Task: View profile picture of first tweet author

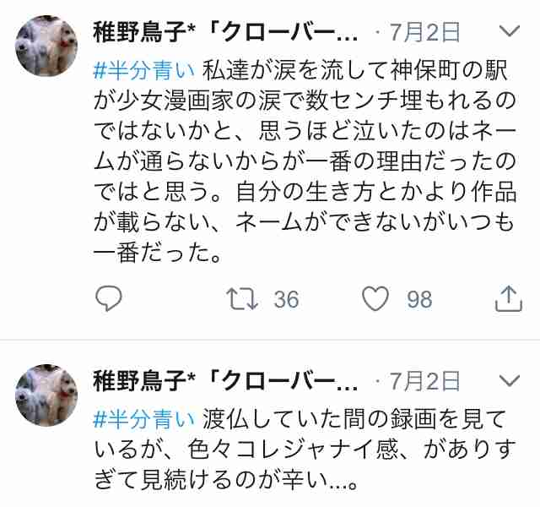Action: 46,46
